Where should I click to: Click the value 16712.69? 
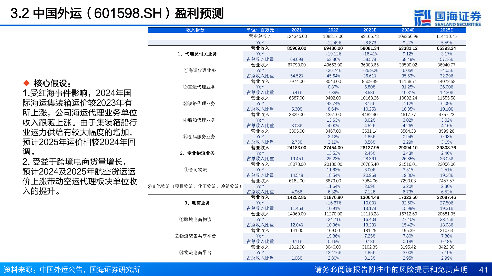click(408, 214)
